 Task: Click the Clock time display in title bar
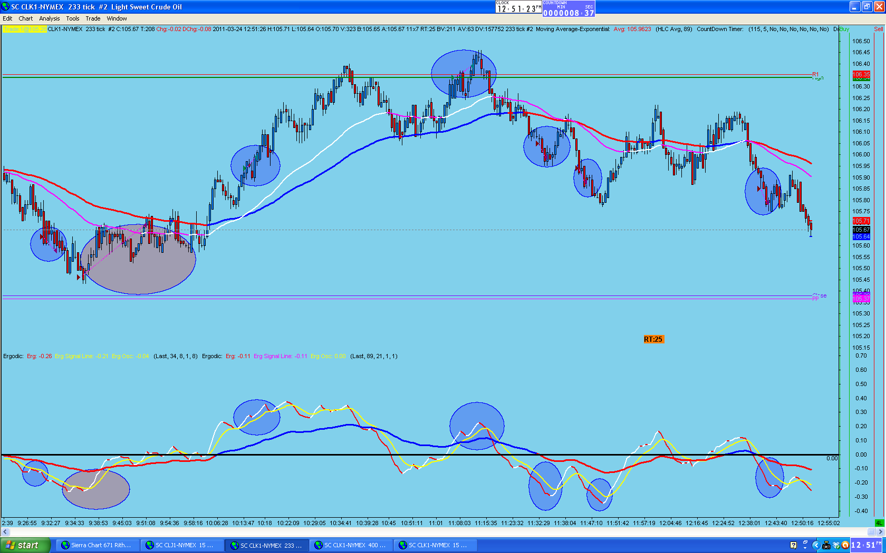(x=519, y=8)
